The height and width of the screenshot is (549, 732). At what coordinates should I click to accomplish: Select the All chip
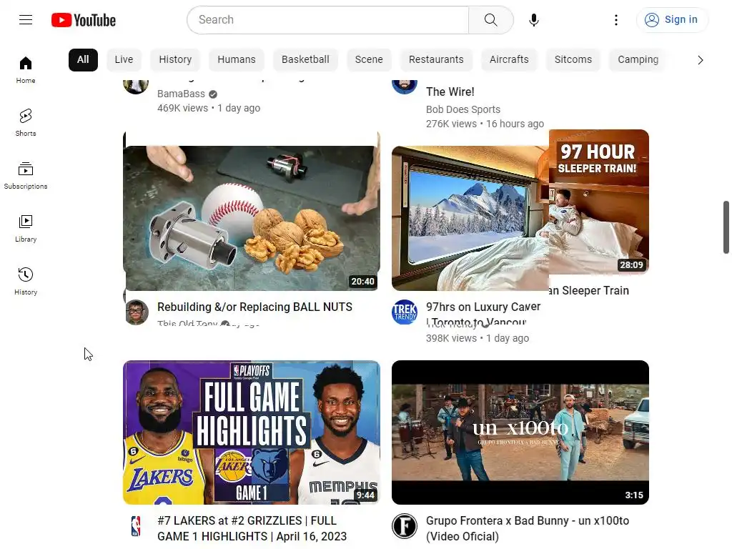[x=83, y=60]
